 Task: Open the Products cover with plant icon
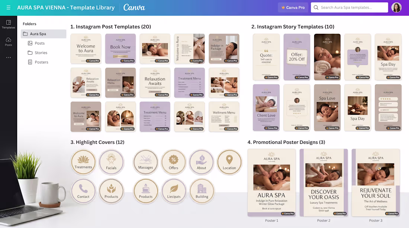111,191
